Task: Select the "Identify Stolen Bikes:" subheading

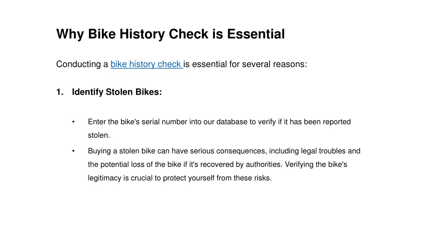Action: click(x=117, y=92)
